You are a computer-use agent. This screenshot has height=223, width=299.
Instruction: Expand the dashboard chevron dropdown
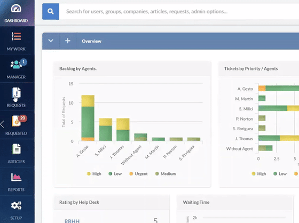coord(51,41)
